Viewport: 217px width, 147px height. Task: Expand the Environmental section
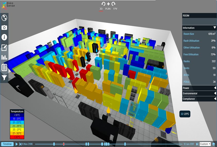pyautogui.click(x=214, y=93)
